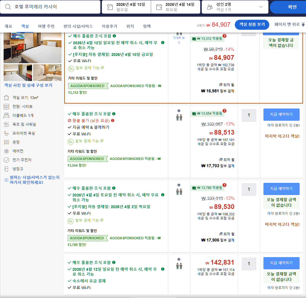Viewport: 306px width, 298px height.
Task: Open the 2026년 4월 14일 check-out date
Action: 176,7
